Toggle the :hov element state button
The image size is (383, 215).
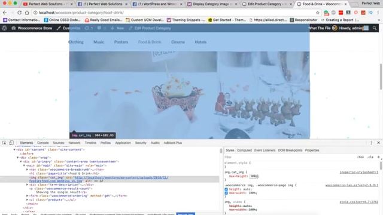coord(360,157)
